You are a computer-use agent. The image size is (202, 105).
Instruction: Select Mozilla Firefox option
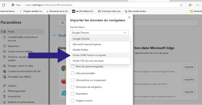tap(100, 50)
